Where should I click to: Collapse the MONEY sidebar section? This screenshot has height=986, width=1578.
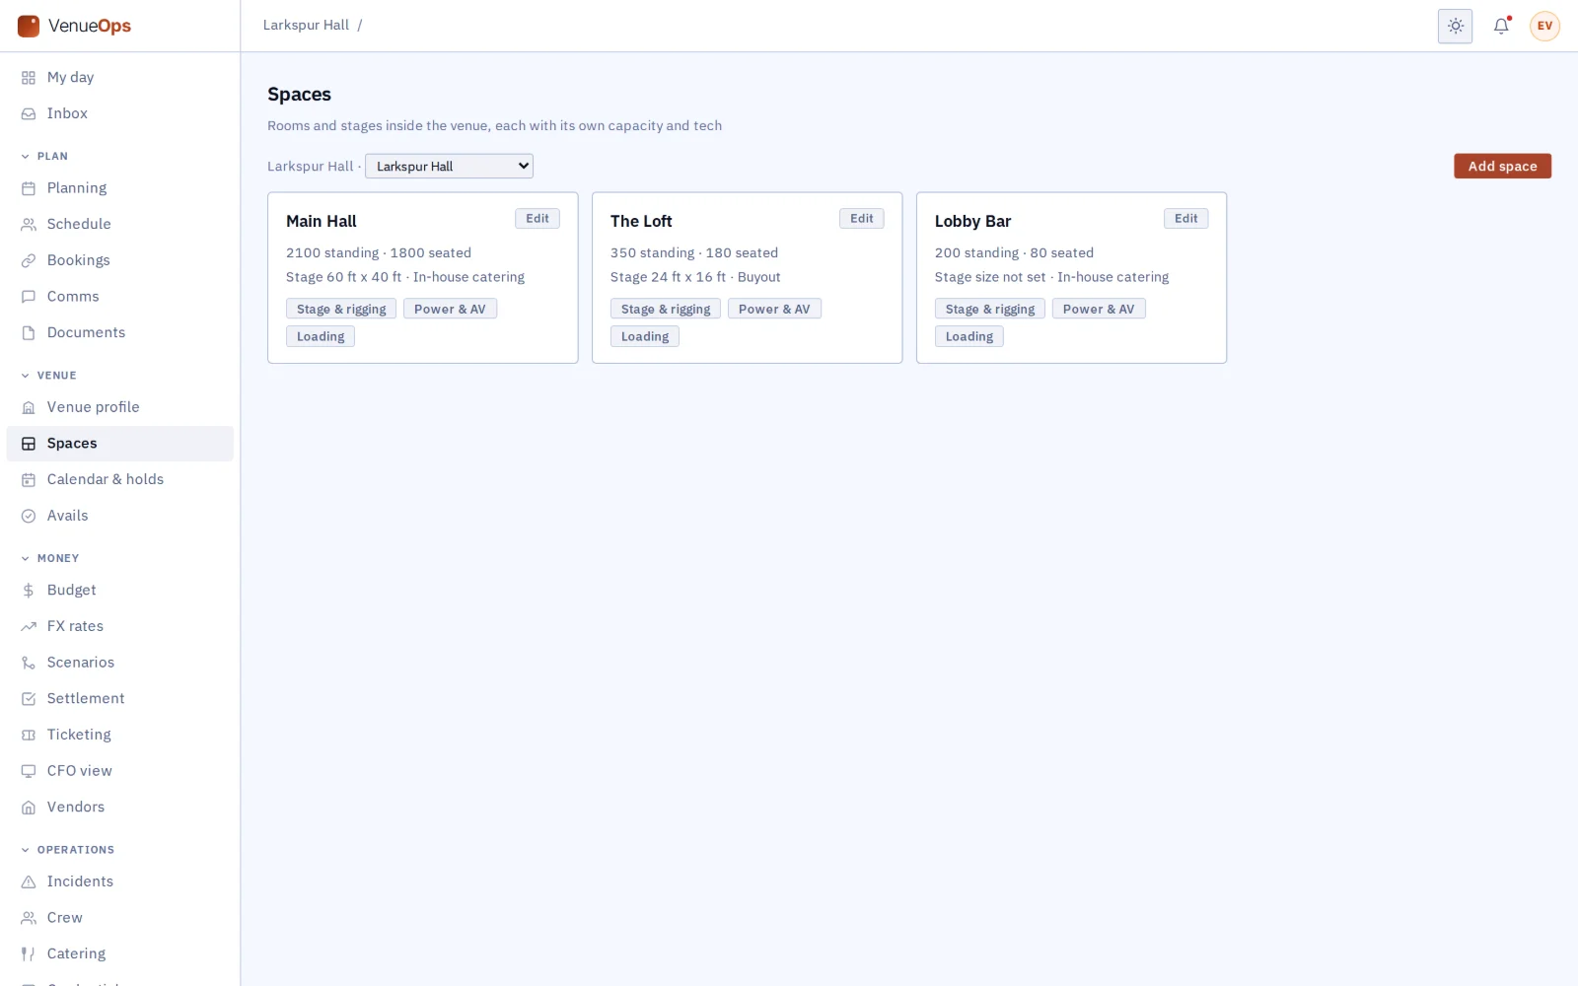50,559
